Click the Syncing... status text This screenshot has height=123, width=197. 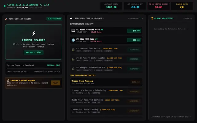(x=187, y=18)
